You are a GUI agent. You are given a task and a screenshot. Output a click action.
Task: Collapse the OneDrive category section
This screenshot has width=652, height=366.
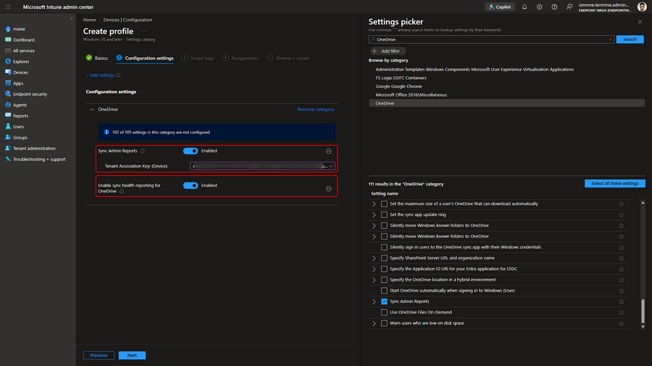coord(92,109)
